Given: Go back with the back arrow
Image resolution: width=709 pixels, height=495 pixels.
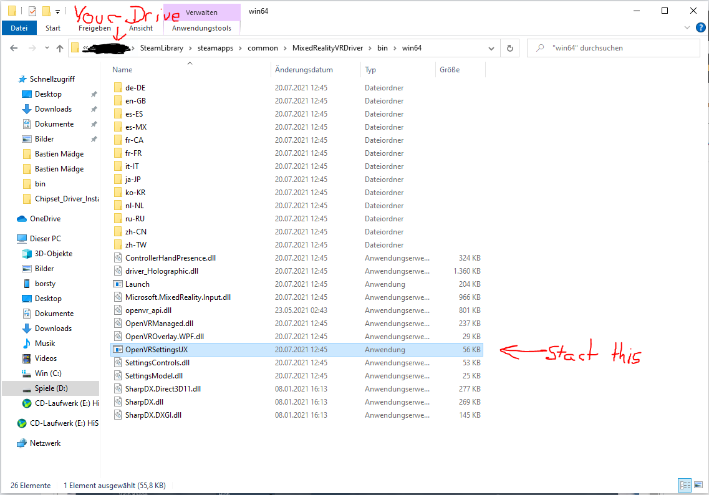Looking at the screenshot, I should click(x=14, y=48).
